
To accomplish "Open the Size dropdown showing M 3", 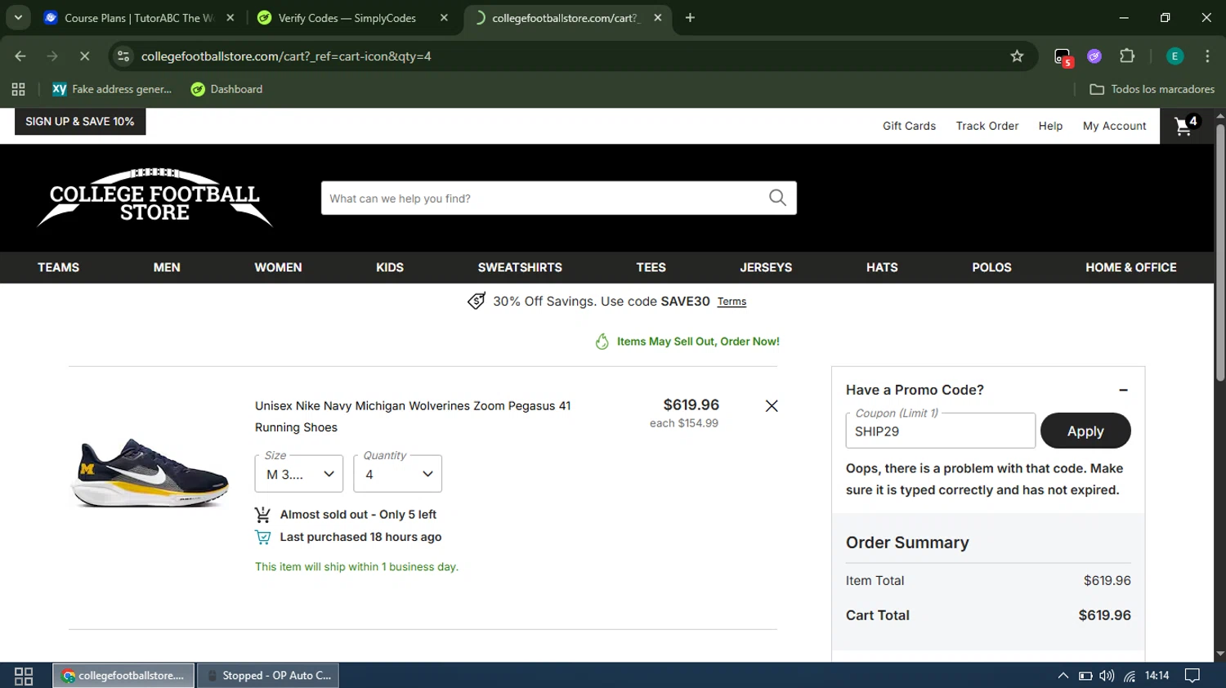I will click(x=299, y=474).
